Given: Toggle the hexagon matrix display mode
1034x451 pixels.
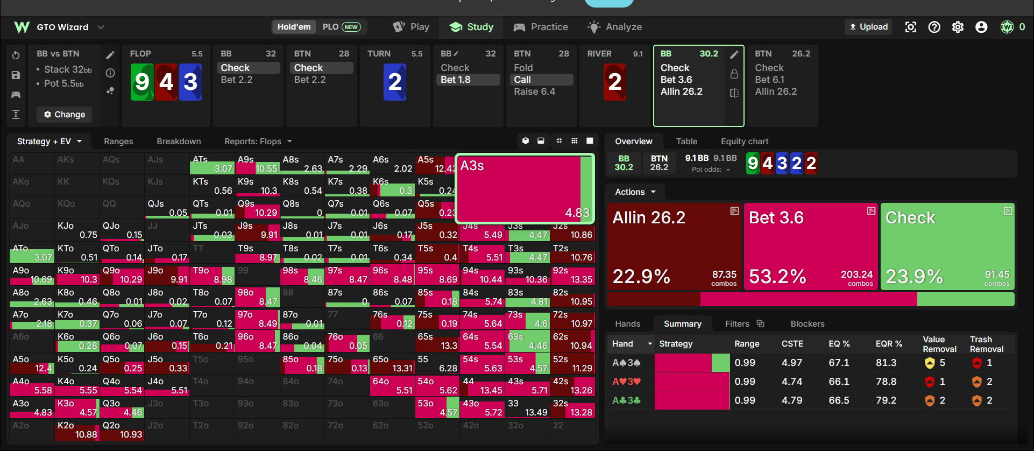Looking at the screenshot, I should pyautogui.click(x=526, y=141).
